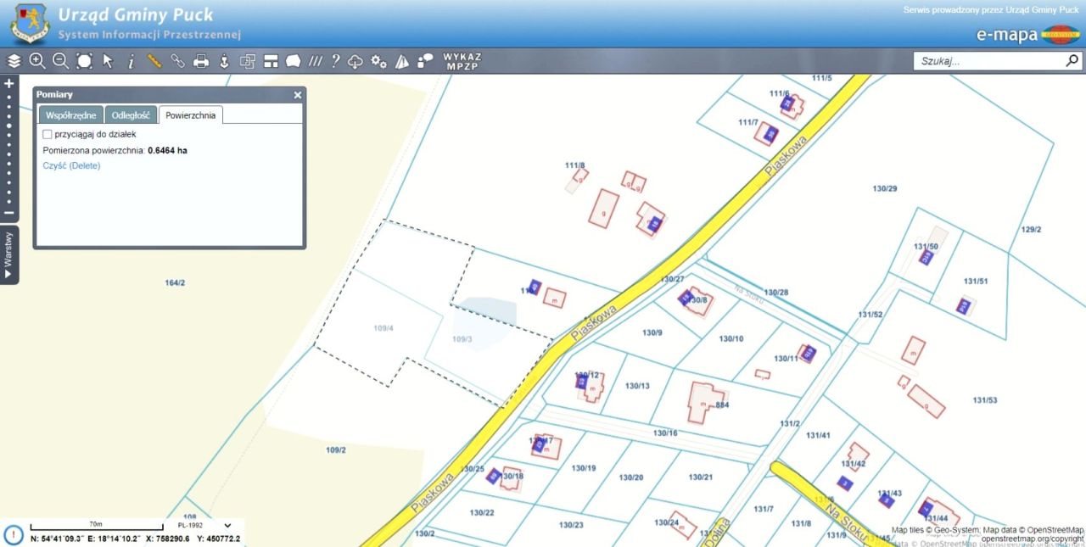
Task: Click the help question mark icon
Action: pyautogui.click(x=335, y=61)
